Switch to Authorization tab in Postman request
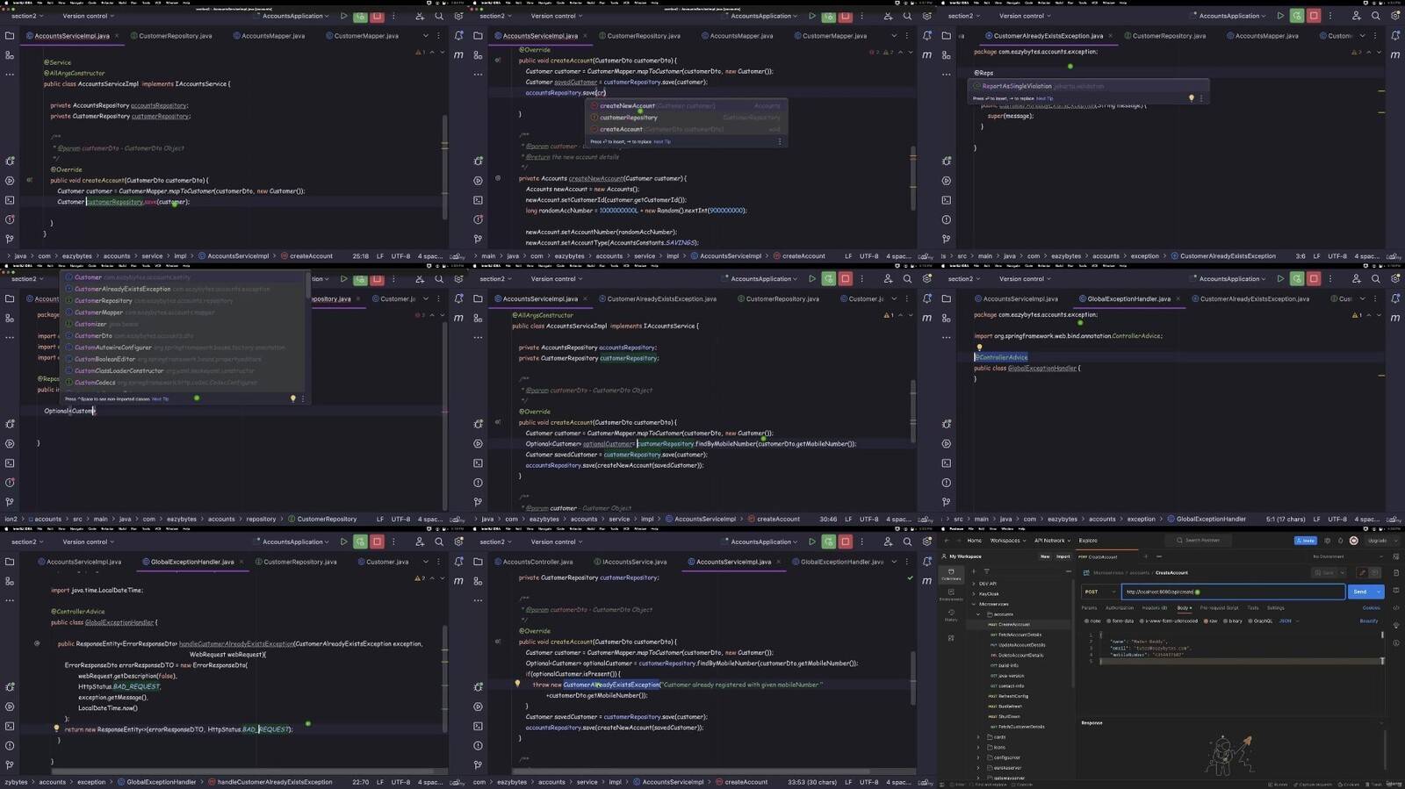 1120,607
